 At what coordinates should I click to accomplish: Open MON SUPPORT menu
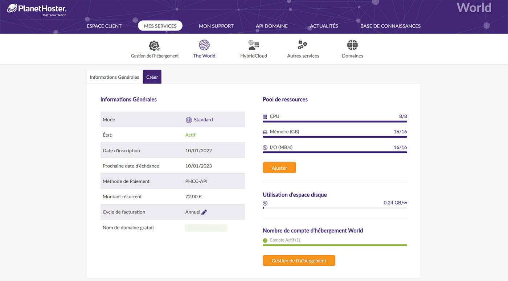[216, 26]
